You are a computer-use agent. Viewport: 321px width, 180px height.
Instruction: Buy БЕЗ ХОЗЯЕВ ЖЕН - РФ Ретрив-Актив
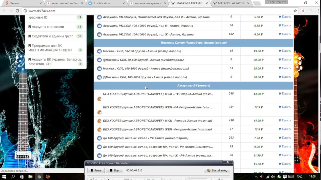tap(285, 107)
